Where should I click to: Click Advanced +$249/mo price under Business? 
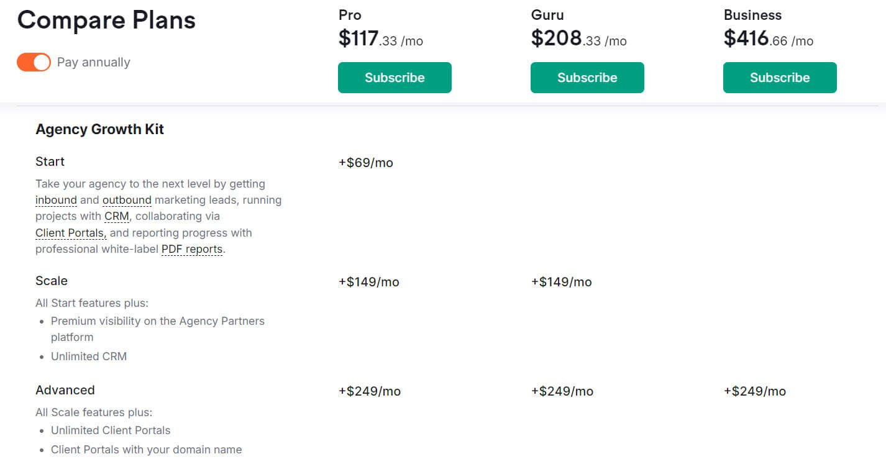[x=755, y=391]
